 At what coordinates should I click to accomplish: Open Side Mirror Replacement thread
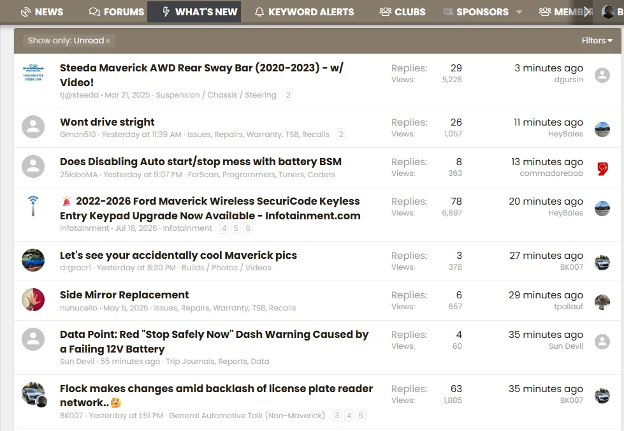(x=124, y=295)
